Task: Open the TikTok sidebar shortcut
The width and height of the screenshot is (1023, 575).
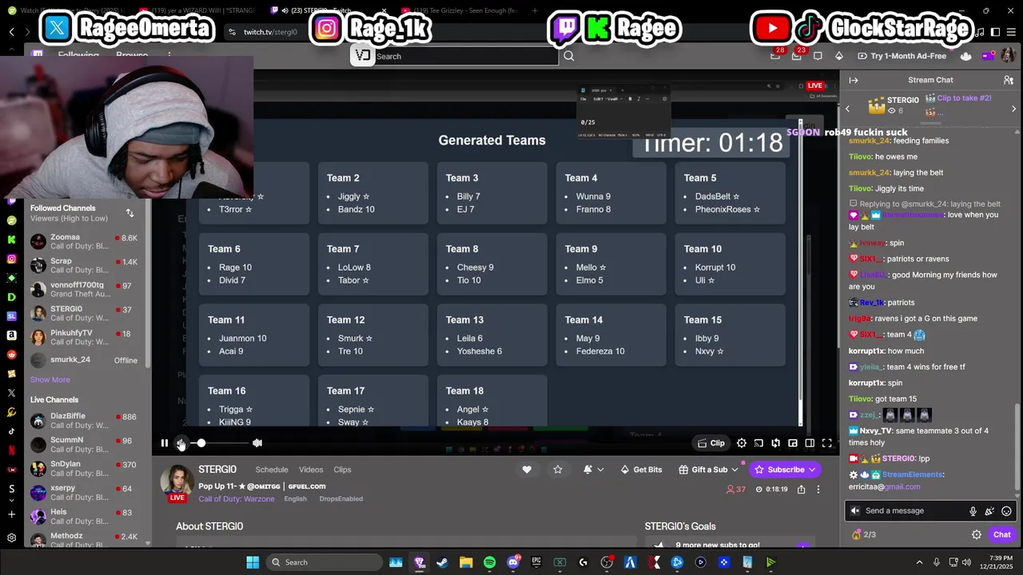Action: pyautogui.click(x=11, y=431)
